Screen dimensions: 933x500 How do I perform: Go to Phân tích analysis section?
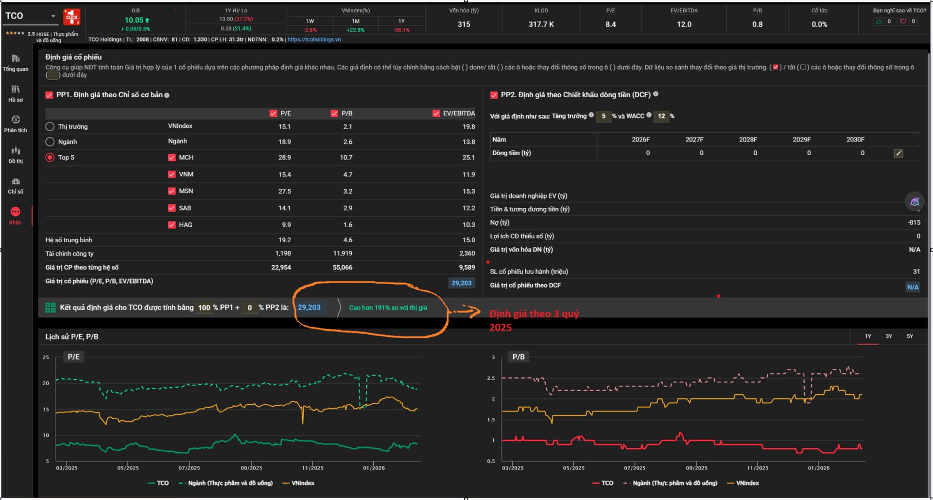16,124
